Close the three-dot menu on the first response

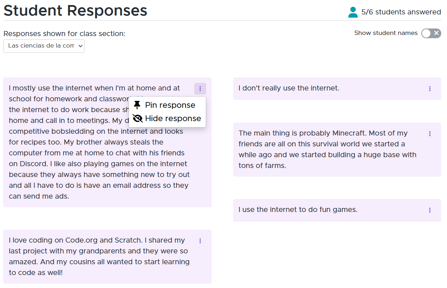pos(200,89)
